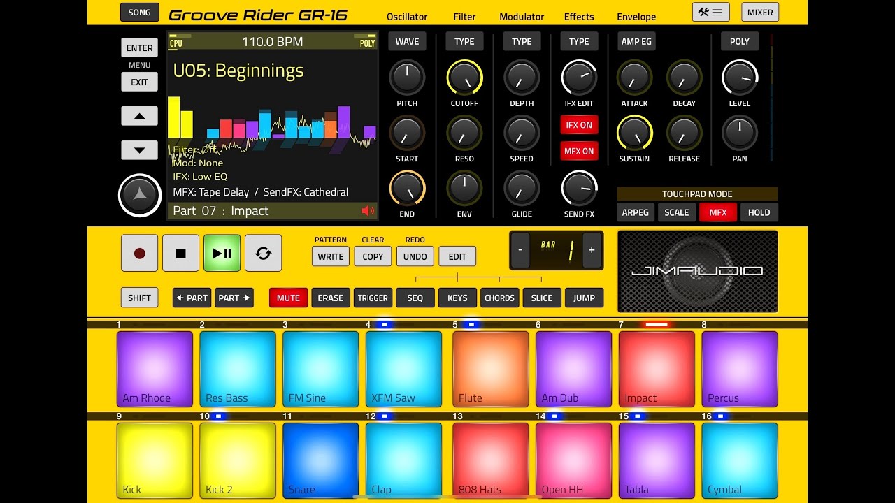Viewport: 895px width, 503px height.
Task: Go to next part button
Action: (x=234, y=298)
